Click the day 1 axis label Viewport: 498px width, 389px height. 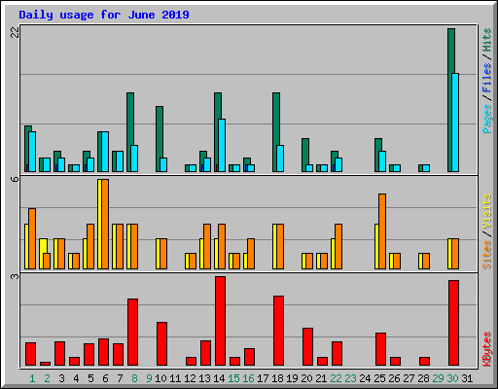point(32,378)
